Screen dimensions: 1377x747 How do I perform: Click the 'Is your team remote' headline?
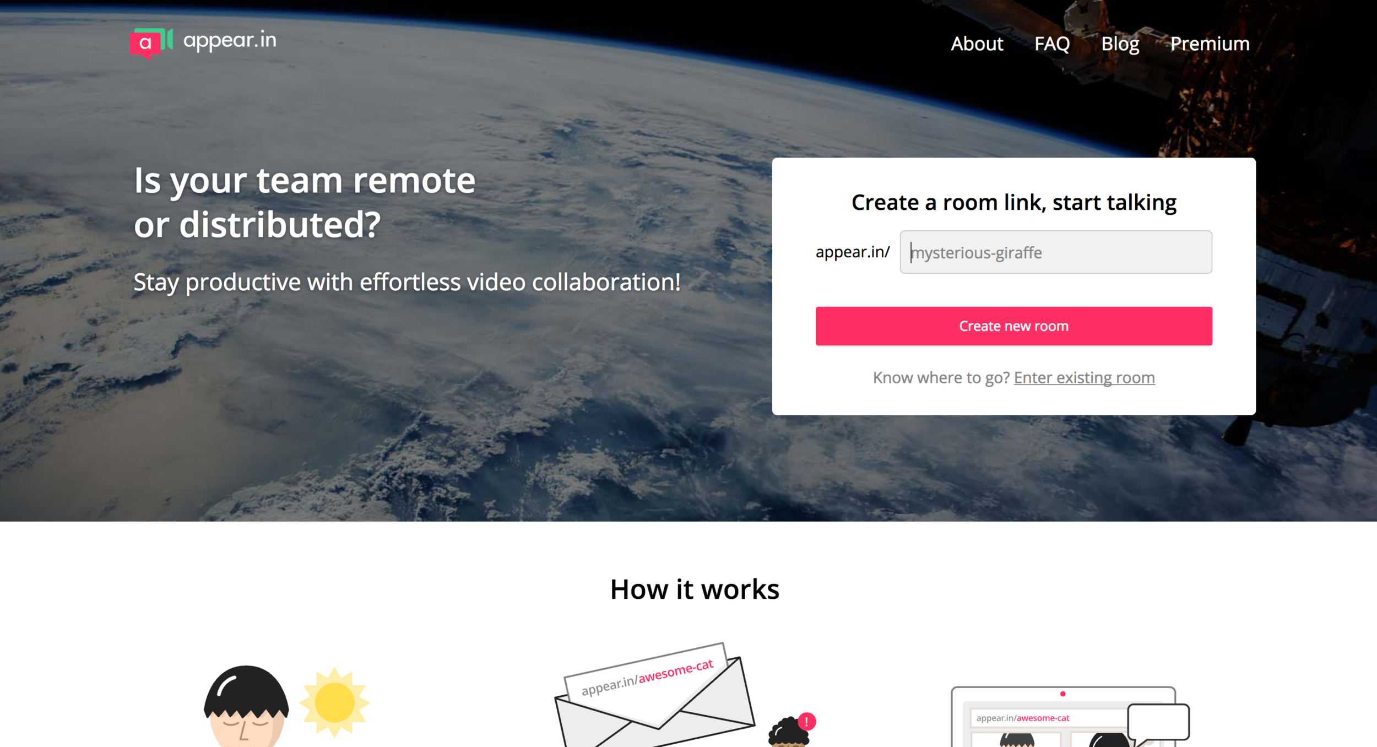305,202
